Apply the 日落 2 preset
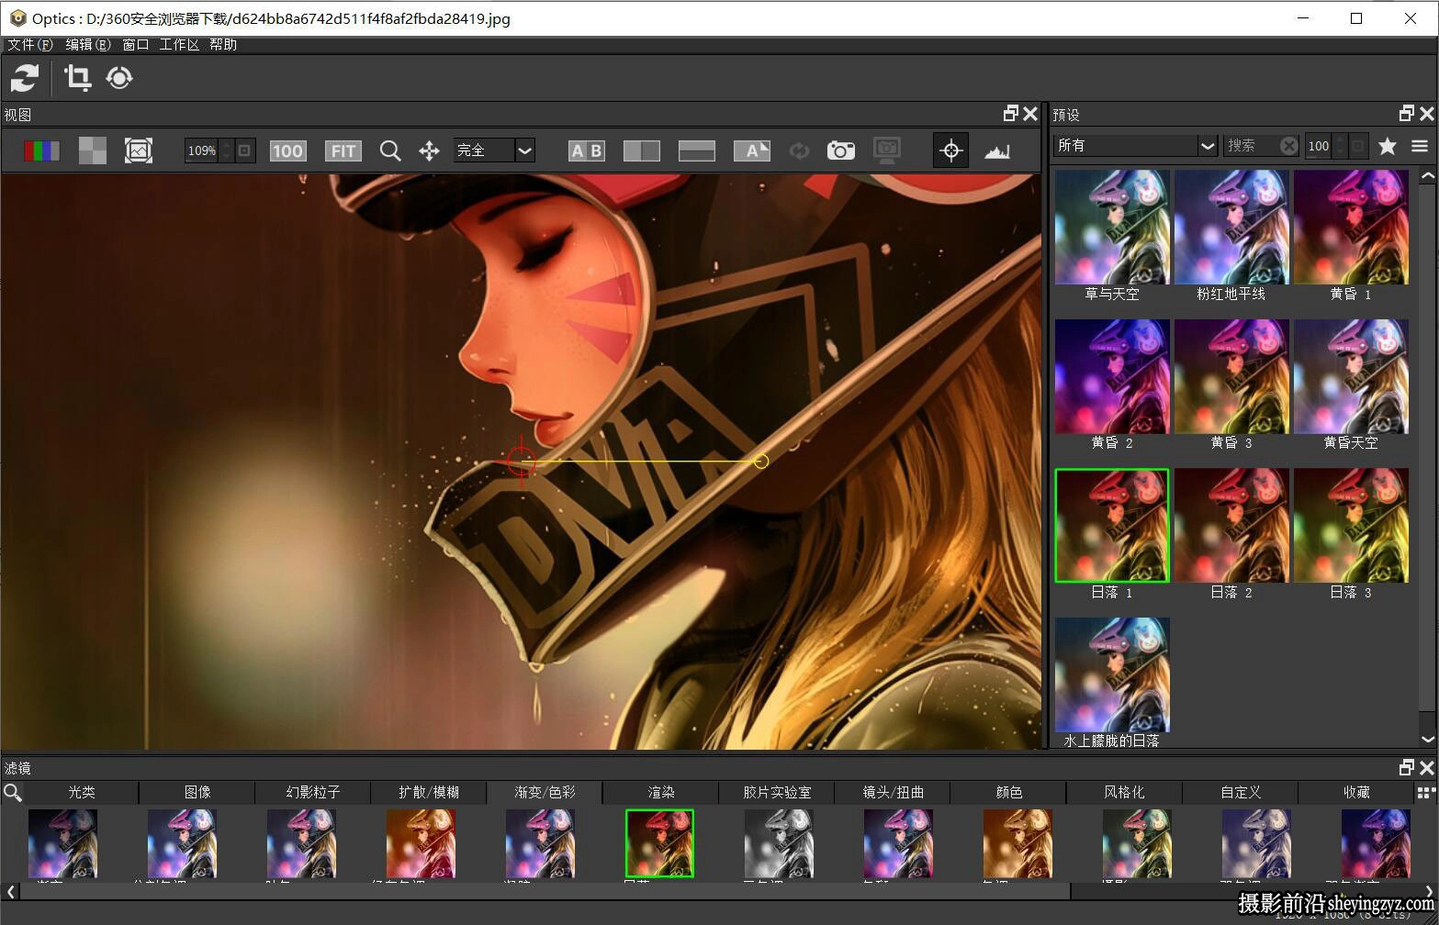 pos(1231,525)
